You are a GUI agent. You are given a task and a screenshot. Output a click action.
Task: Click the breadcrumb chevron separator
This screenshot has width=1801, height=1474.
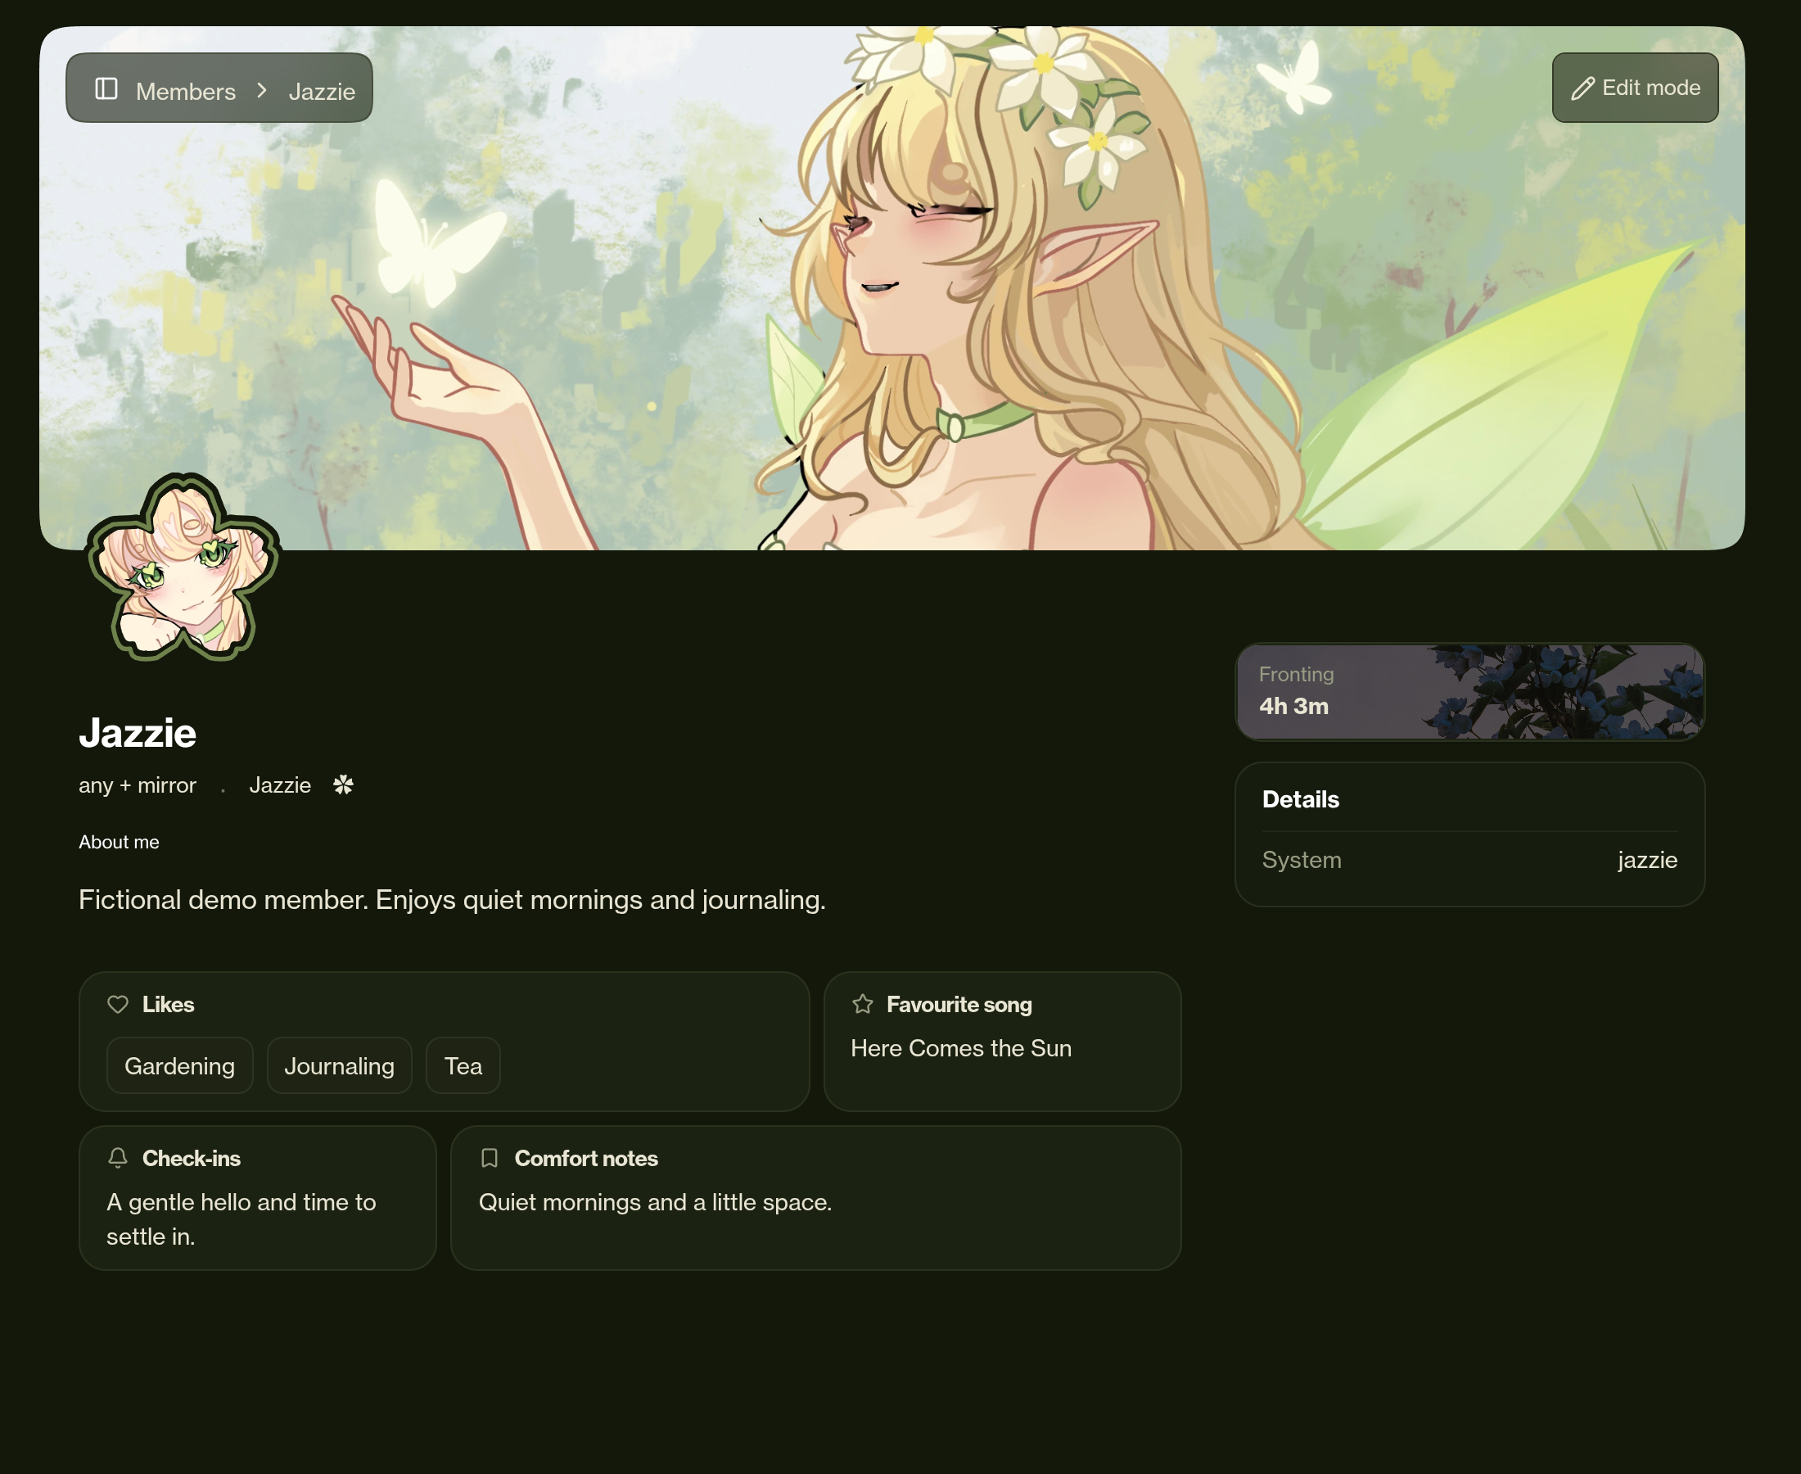click(x=261, y=89)
